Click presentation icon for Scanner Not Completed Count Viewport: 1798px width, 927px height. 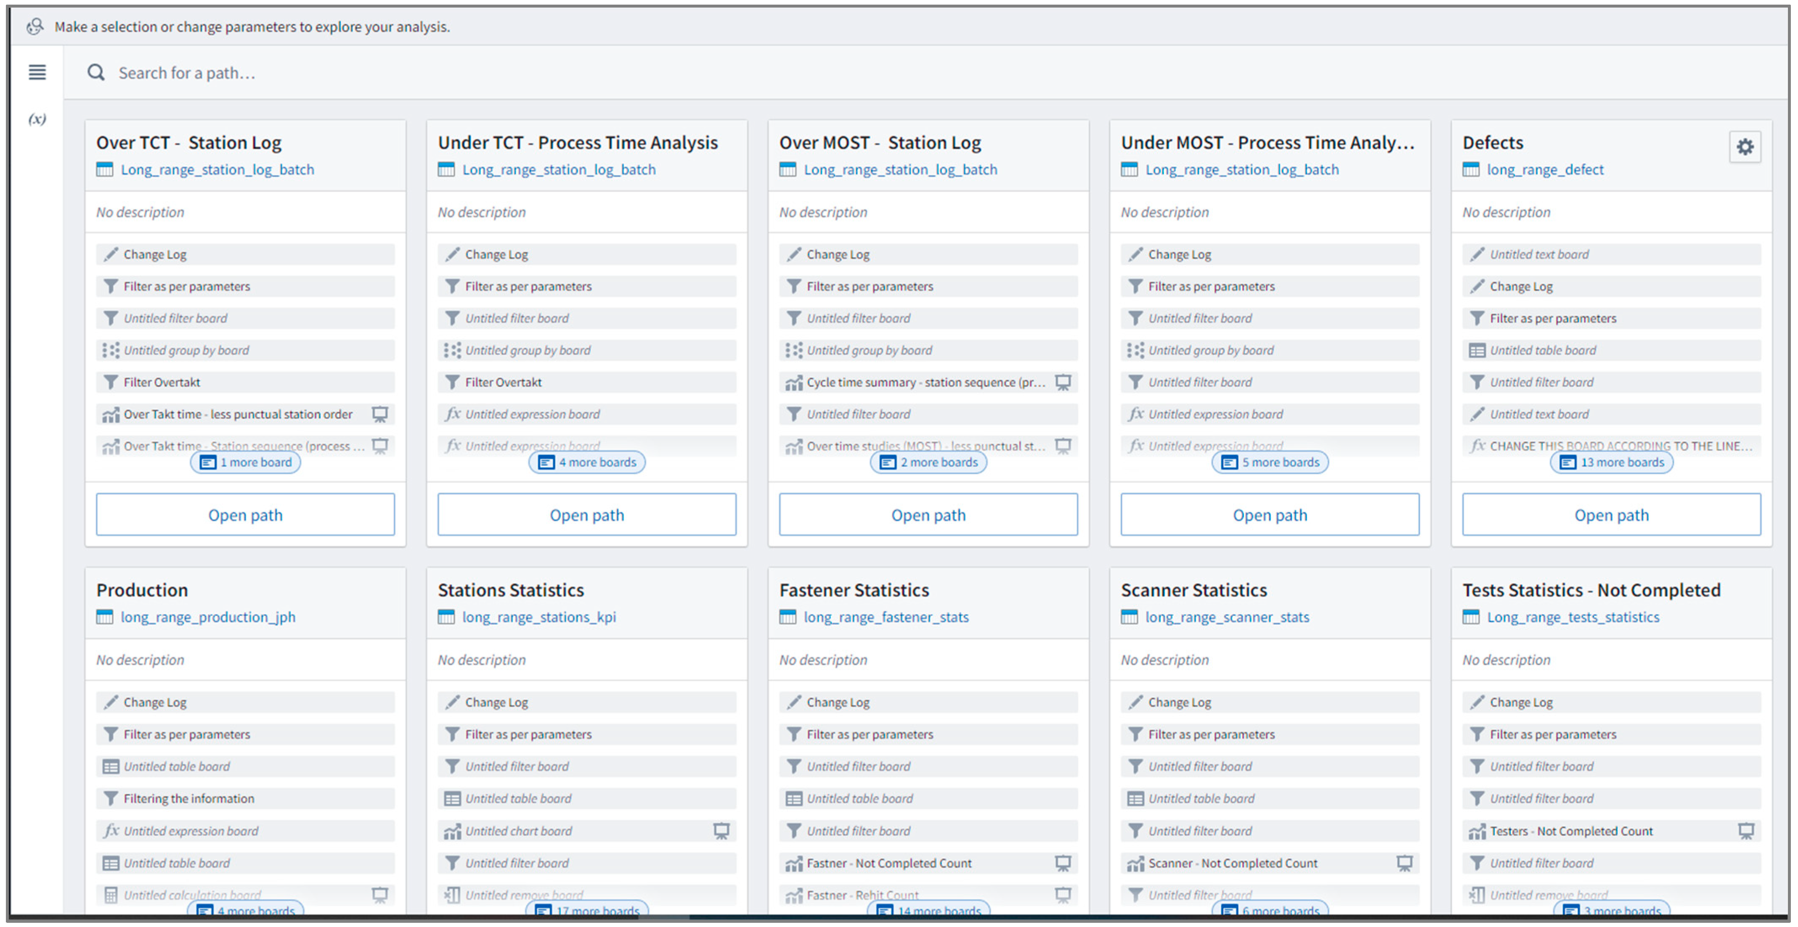coord(1404,863)
